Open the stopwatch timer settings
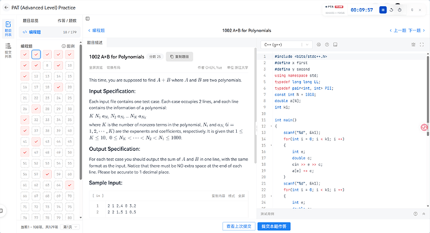 pyautogui.click(x=399, y=10)
